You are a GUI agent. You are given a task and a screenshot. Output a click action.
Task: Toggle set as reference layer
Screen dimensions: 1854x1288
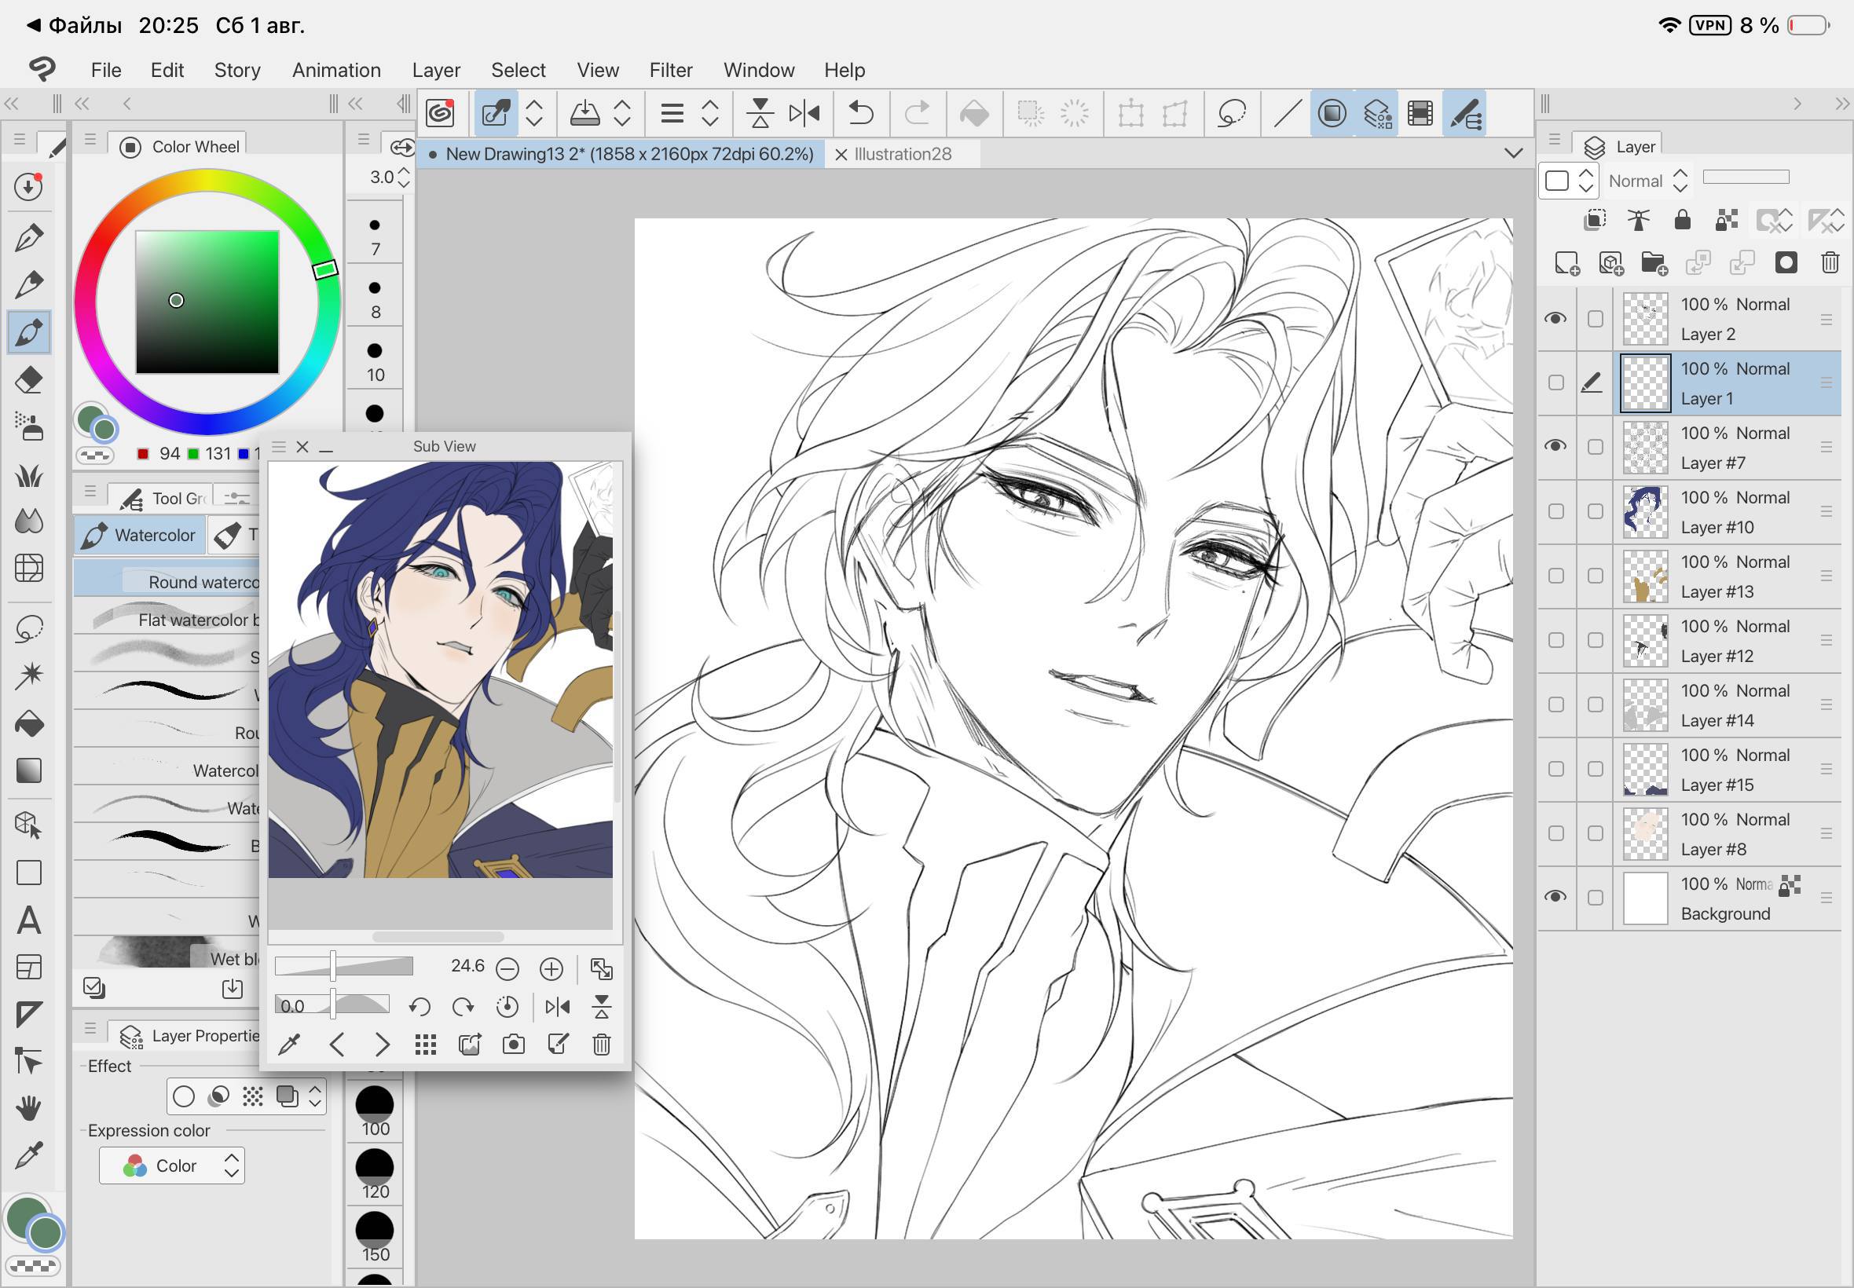[x=1639, y=219]
